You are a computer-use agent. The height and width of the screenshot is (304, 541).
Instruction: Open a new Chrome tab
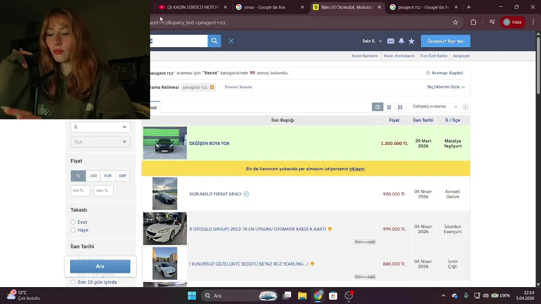(469, 7)
